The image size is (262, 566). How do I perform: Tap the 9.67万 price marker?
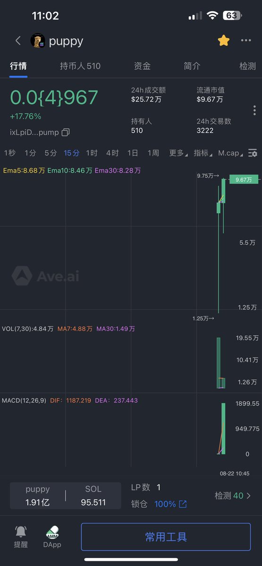click(244, 179)
